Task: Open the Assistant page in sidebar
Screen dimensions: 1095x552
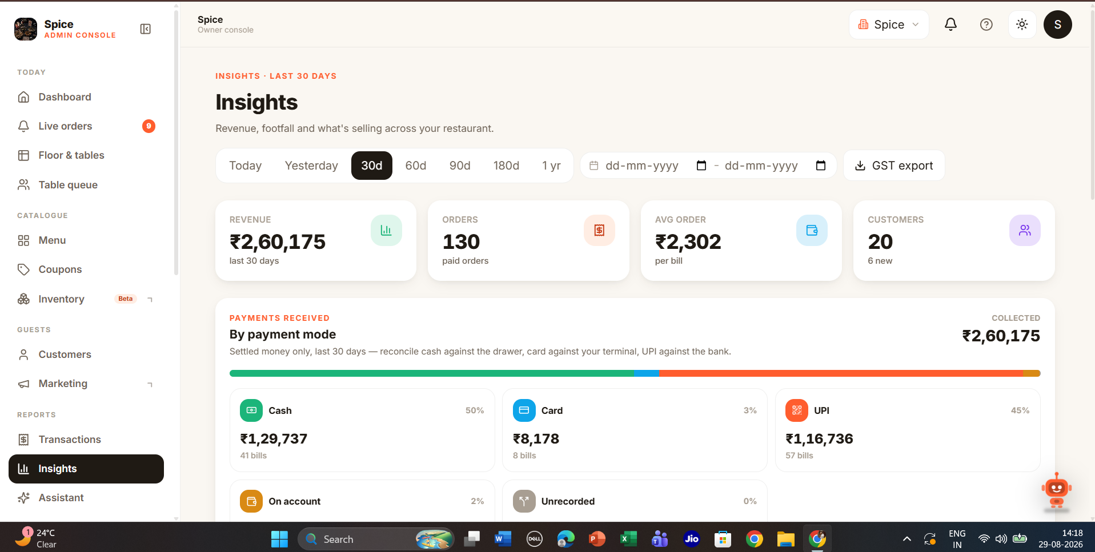Action: coord(86,498)
